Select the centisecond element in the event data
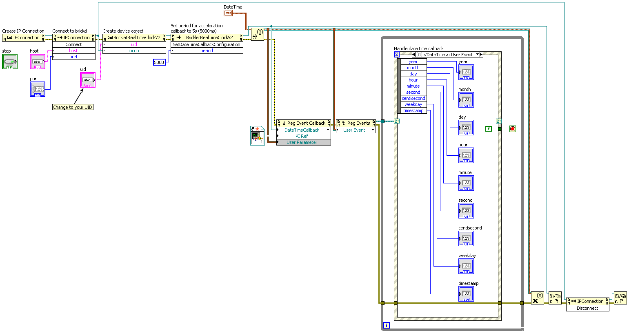 [x=413, y=98]
